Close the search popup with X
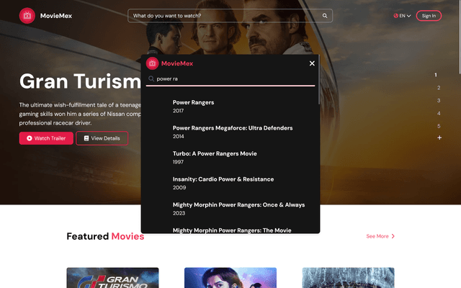 [x=312, y=63]
